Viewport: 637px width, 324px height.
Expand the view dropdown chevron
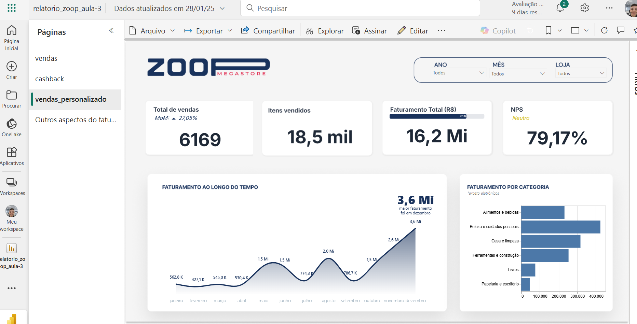pos(586,31)
